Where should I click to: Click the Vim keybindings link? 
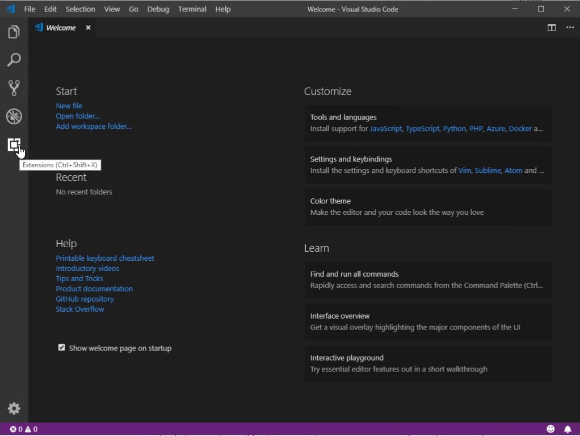tap(465, 171)
